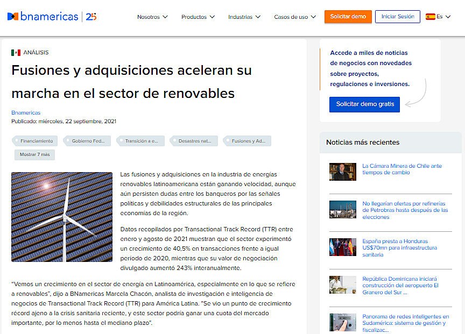Expand the Casos de uso chevron arrow
This screenshot has width=465, height=334.
[x=313, y=17]
